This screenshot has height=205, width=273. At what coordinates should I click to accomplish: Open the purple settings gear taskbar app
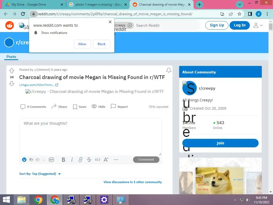coord(104,200)
